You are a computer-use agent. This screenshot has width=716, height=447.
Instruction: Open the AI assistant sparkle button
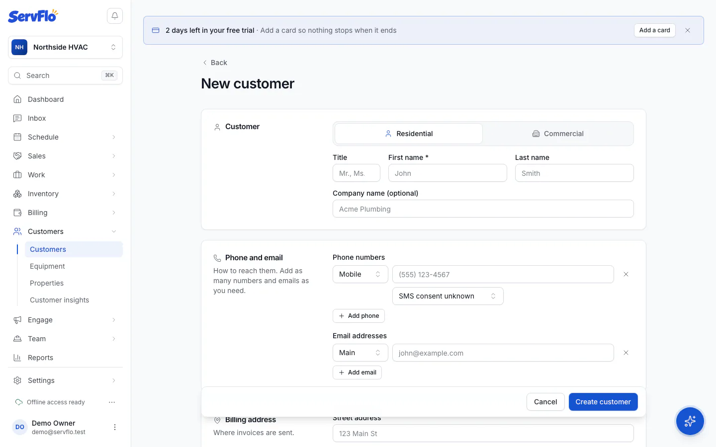(690, 421)
